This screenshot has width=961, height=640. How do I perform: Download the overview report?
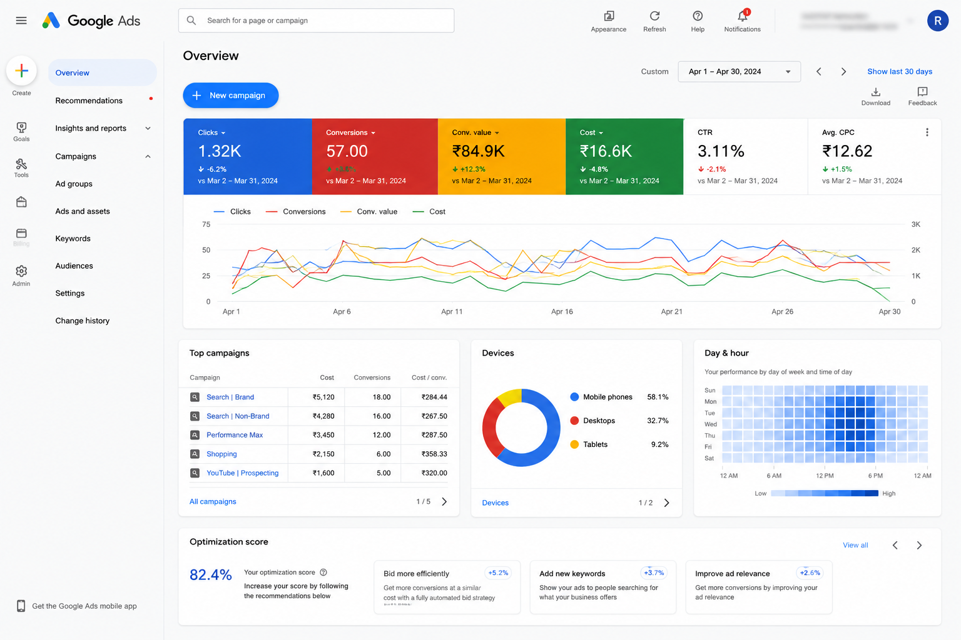(875, 92)
